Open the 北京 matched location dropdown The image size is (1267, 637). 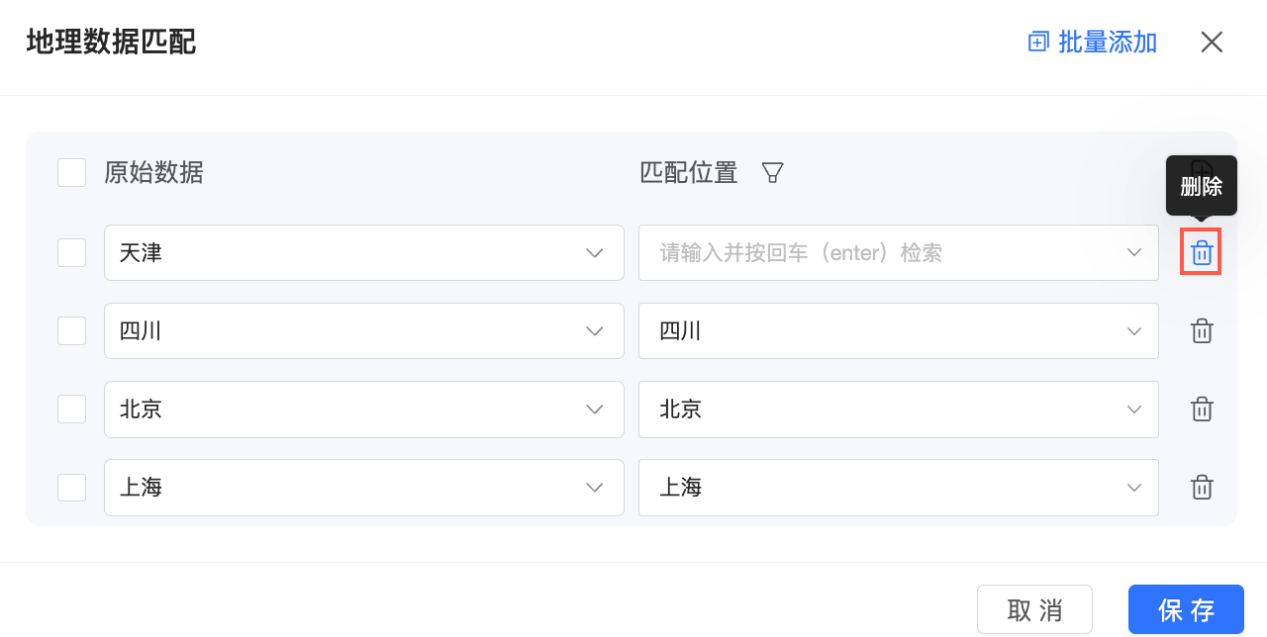(898, 409)
